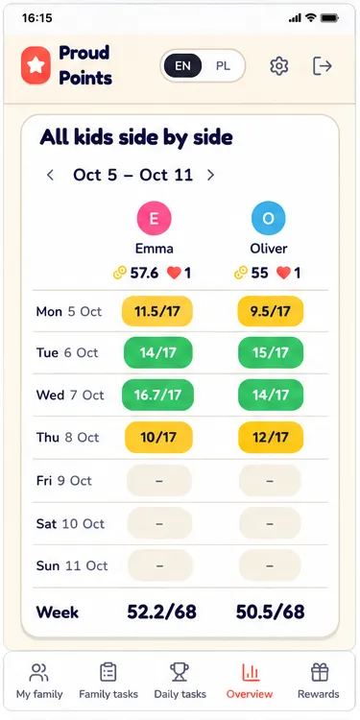
Task: Open the Rewards gift tab
Action: tap(319, 681)
